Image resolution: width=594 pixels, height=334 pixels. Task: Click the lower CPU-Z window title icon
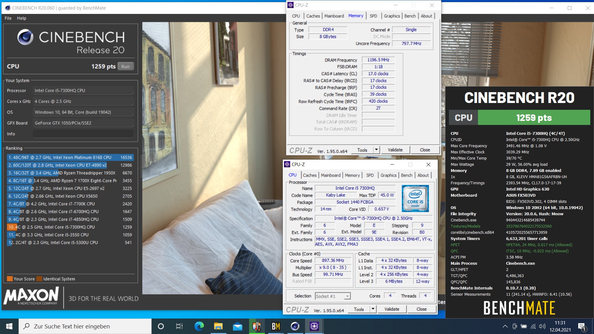tap(287, 164)
